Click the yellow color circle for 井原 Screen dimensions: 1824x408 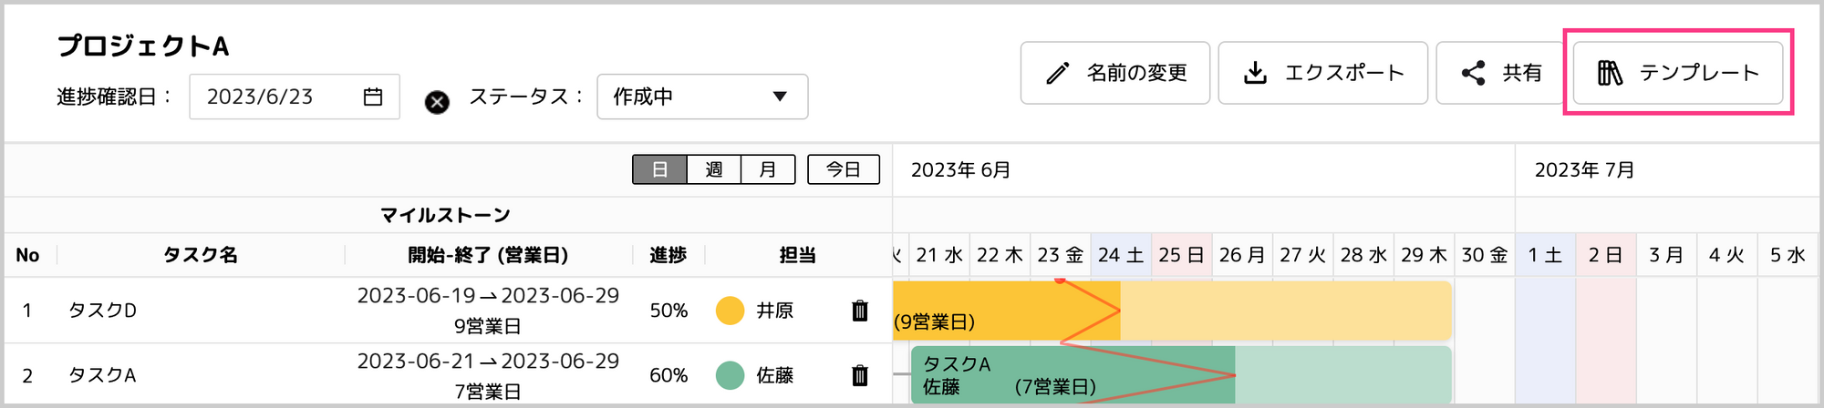731,311
